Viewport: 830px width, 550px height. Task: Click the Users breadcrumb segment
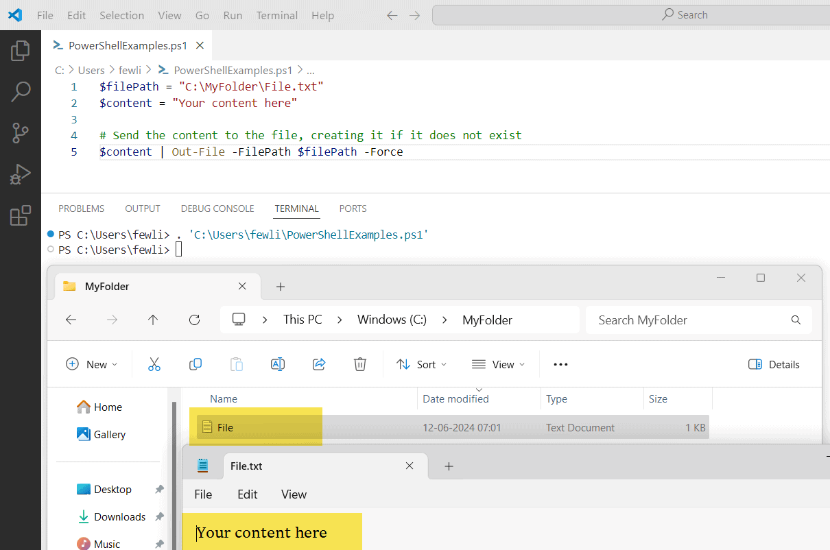tap(91, 70)
